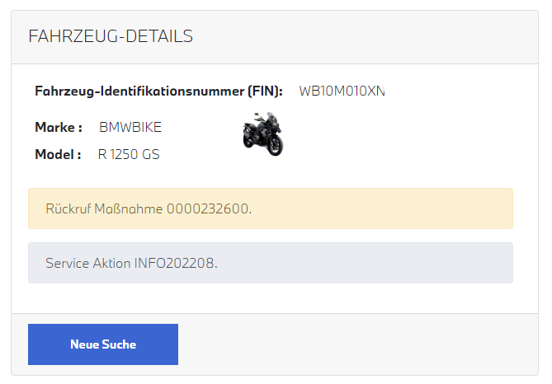Click the FAHRZEUG-DETAILS header title

111,36
